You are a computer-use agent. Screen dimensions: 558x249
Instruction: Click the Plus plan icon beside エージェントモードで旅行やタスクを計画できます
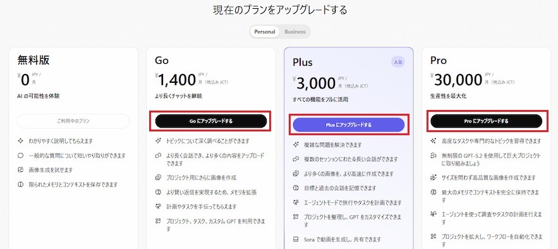[x=295, y=202]
